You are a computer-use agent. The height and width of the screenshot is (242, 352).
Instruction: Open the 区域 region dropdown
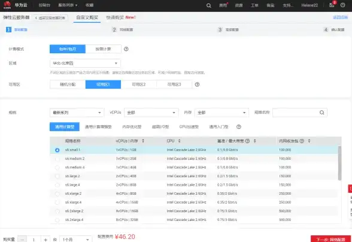[x=85, y=63]
